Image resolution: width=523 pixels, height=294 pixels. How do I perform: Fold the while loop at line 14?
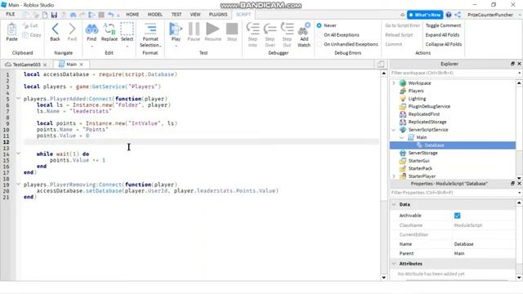pos(18,154)
